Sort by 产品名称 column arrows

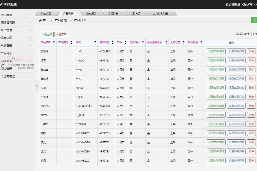coord(54,42)
